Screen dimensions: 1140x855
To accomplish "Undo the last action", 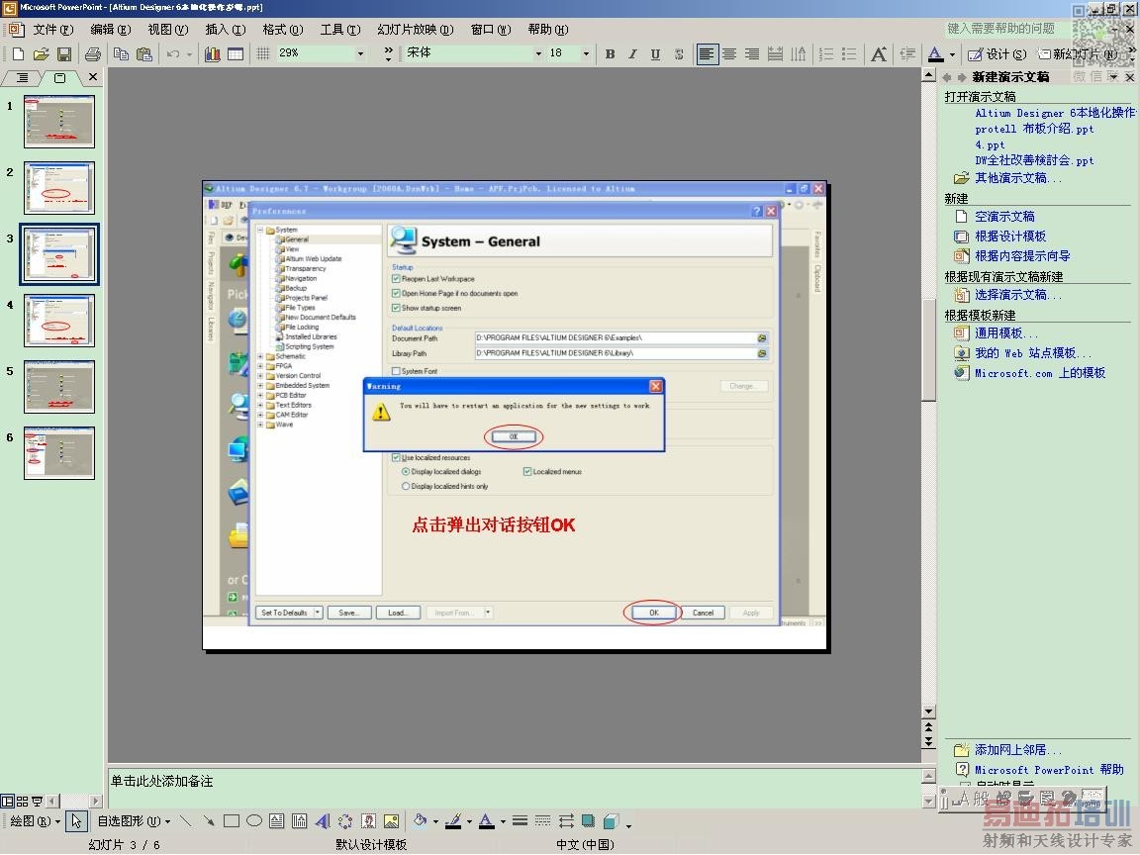I will point(173,53).
